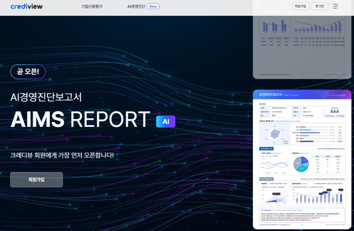Viewport: 354px width, 231px height.
Task: Click the 곧 오픈! badge
Action: pyautogui.click(x=28, y=72)
